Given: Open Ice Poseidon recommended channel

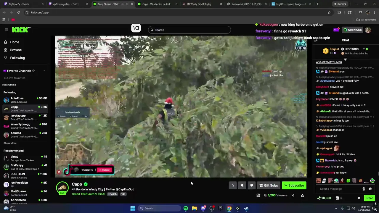Looking at the screenshot, I should (x=25, y=184).
